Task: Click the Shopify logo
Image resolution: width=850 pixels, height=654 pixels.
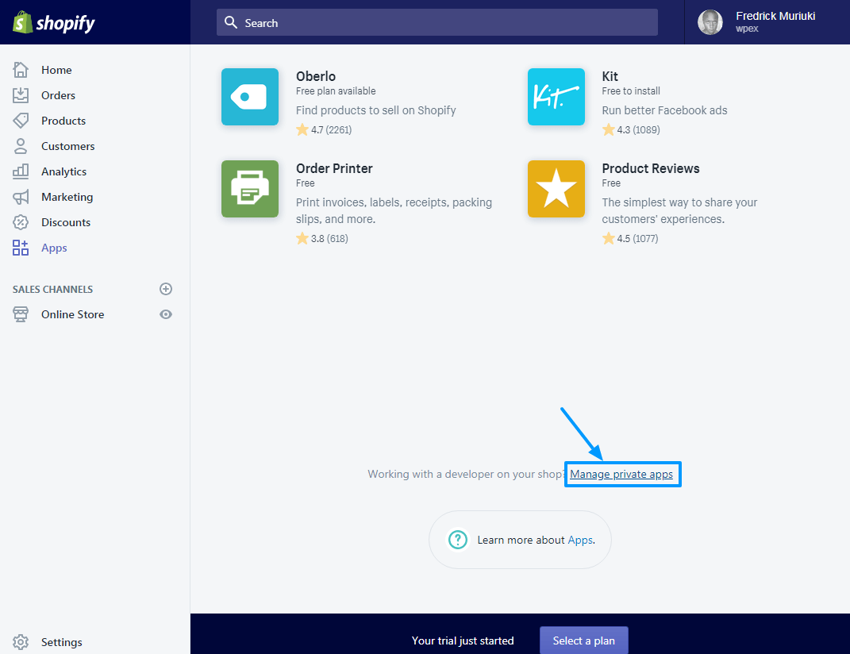Action: coord(53,22)
